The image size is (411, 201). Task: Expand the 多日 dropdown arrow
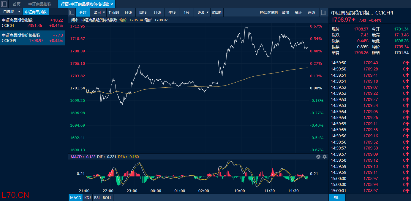[x=104, y=12]
